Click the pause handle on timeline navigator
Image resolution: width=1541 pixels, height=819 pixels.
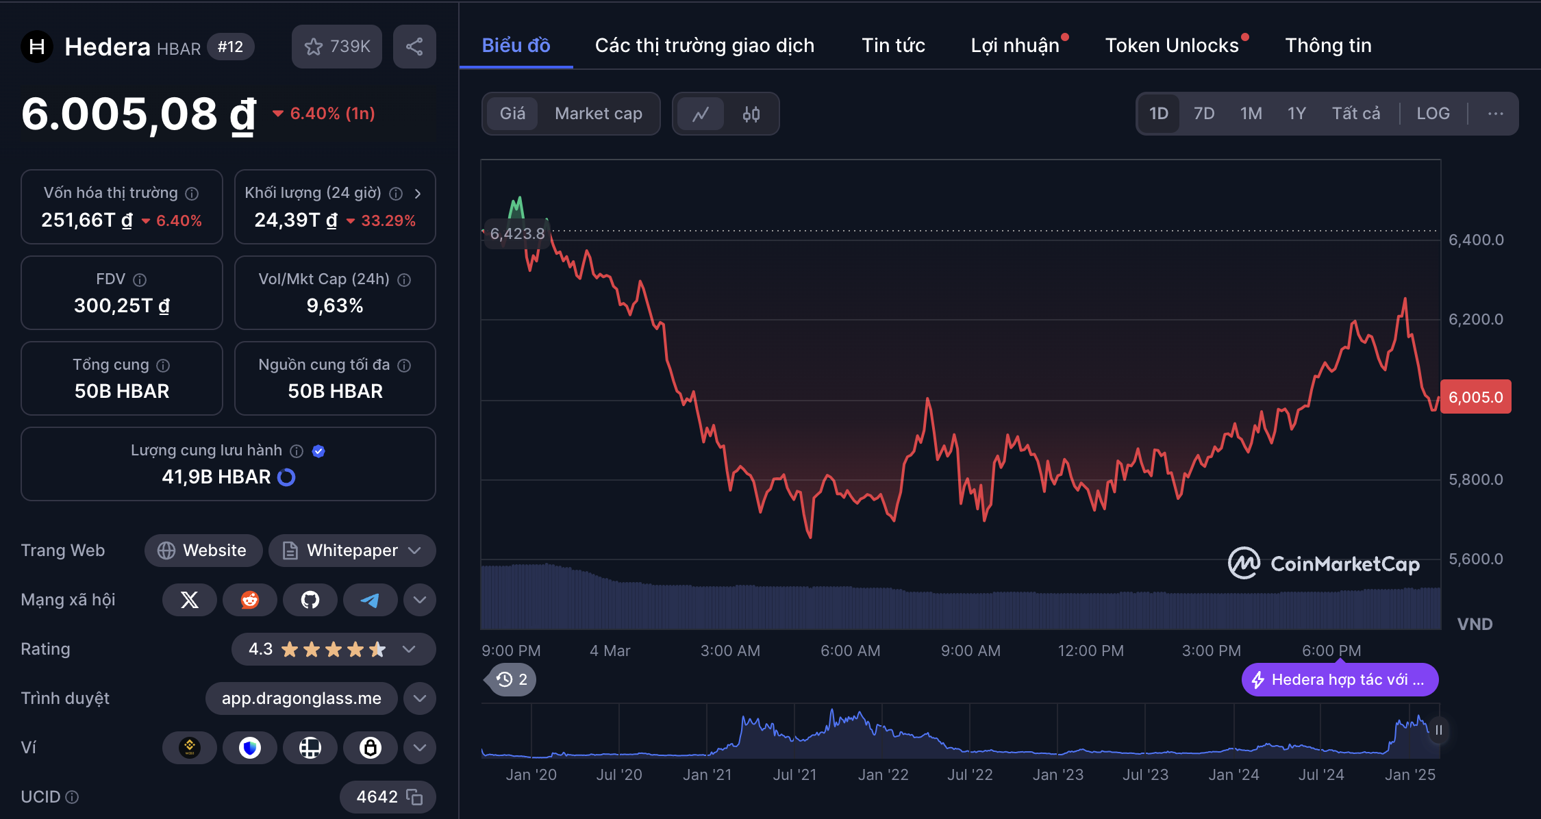pos(1439,730)
